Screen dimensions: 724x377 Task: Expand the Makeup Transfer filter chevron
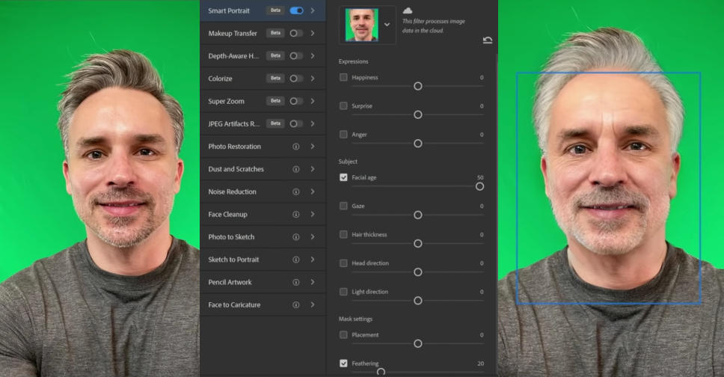tap(313, 33)
